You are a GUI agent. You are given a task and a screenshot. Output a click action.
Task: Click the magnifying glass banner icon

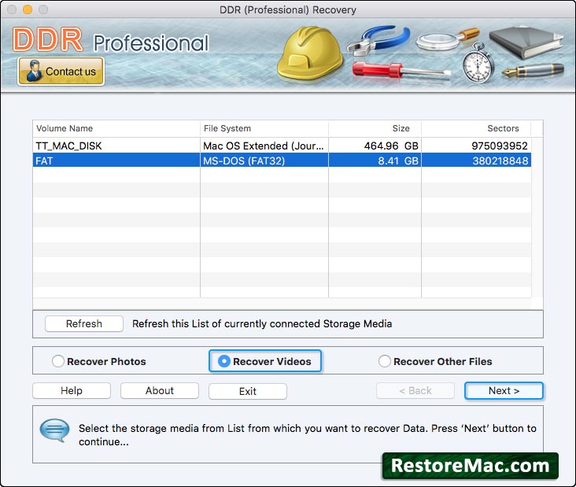[x=448, y=39]
